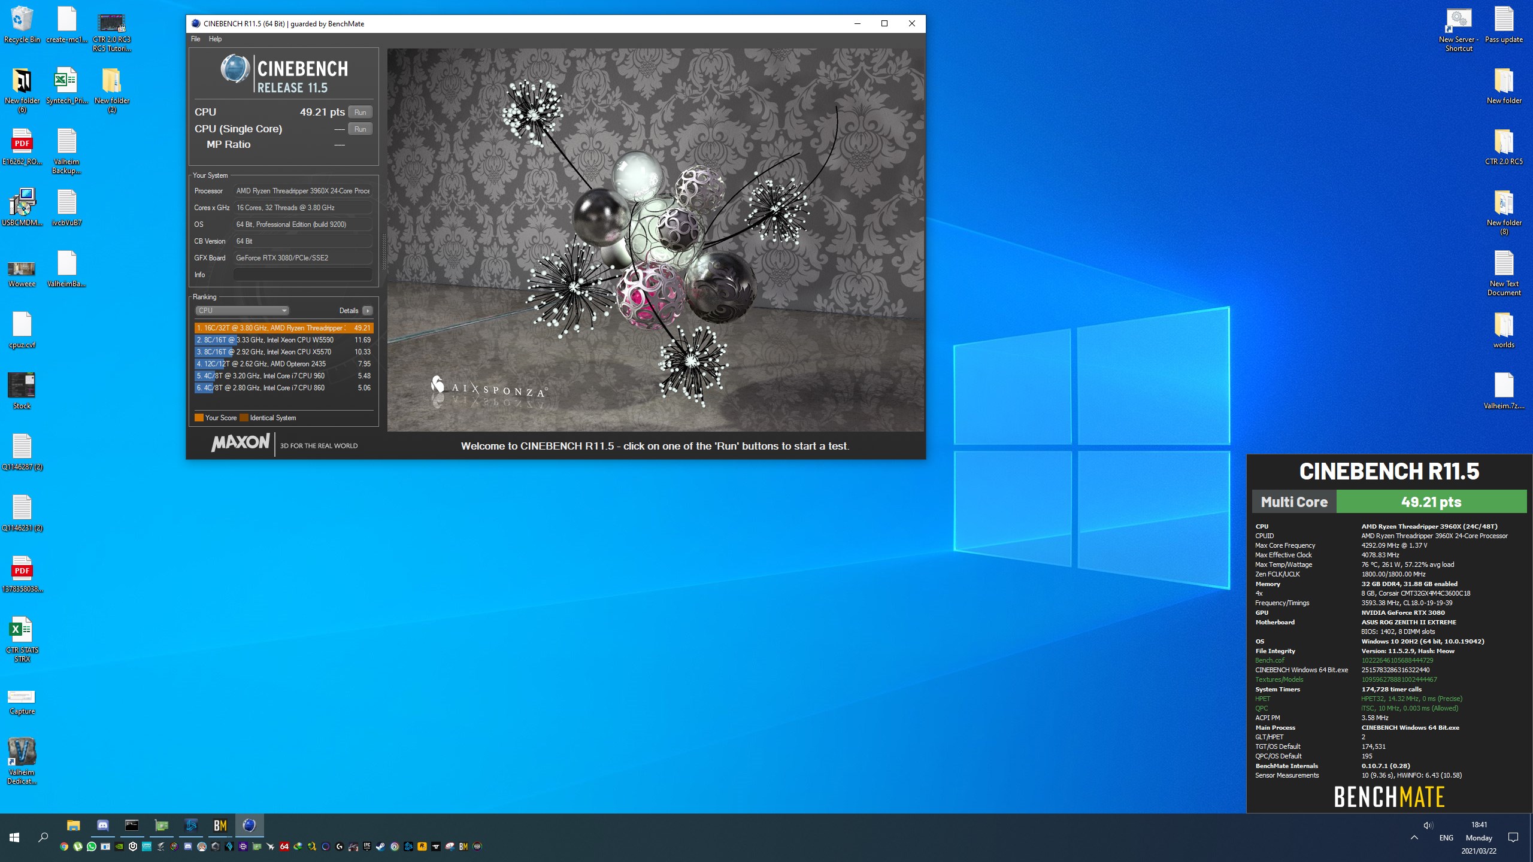
Task: Open the Syntech_Pri Excel file icon
Action: [x=66, y=87]
